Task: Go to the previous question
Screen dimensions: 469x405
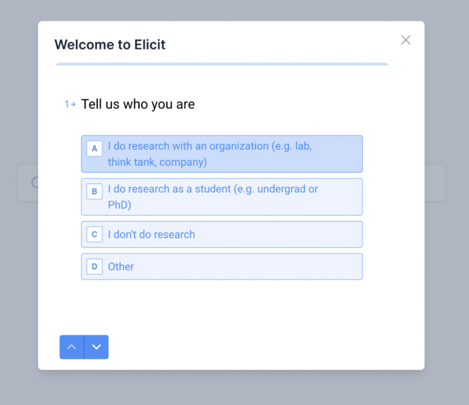Action: point(71,347)
